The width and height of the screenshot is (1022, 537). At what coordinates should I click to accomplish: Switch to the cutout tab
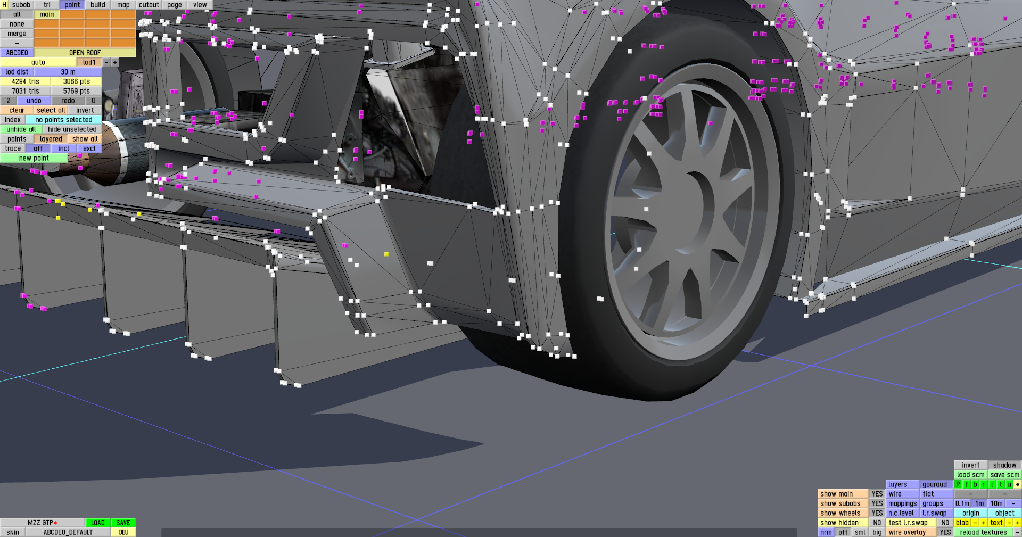(149, 5)
